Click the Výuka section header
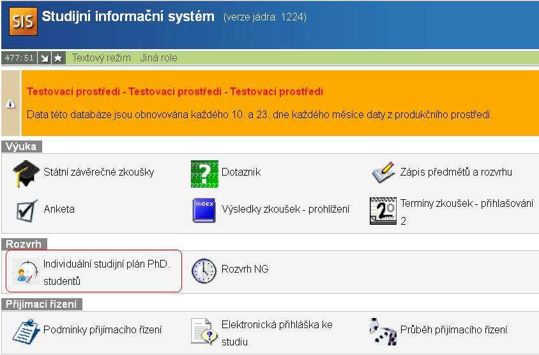 tap(21, 147)
